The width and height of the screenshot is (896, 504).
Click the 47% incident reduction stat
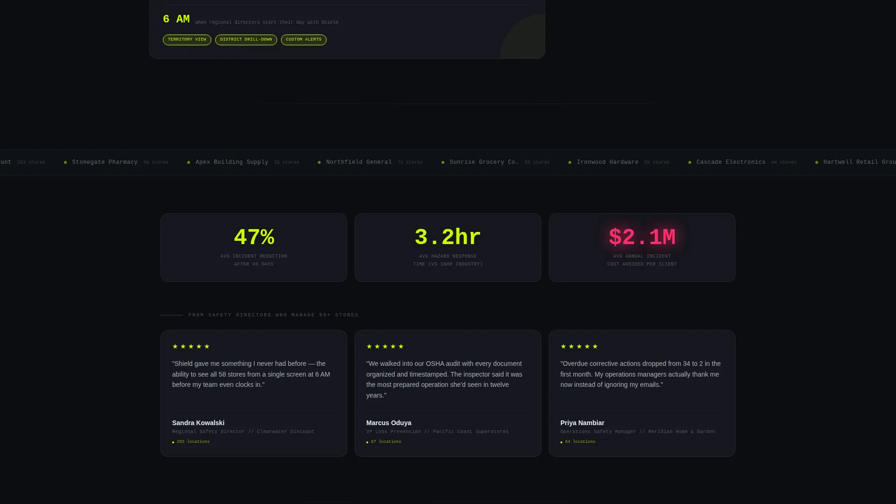[x=254, y=238]
